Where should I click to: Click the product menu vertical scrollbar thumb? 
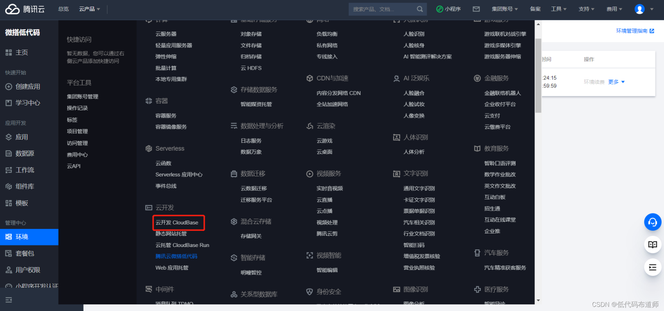coord(538,75)
